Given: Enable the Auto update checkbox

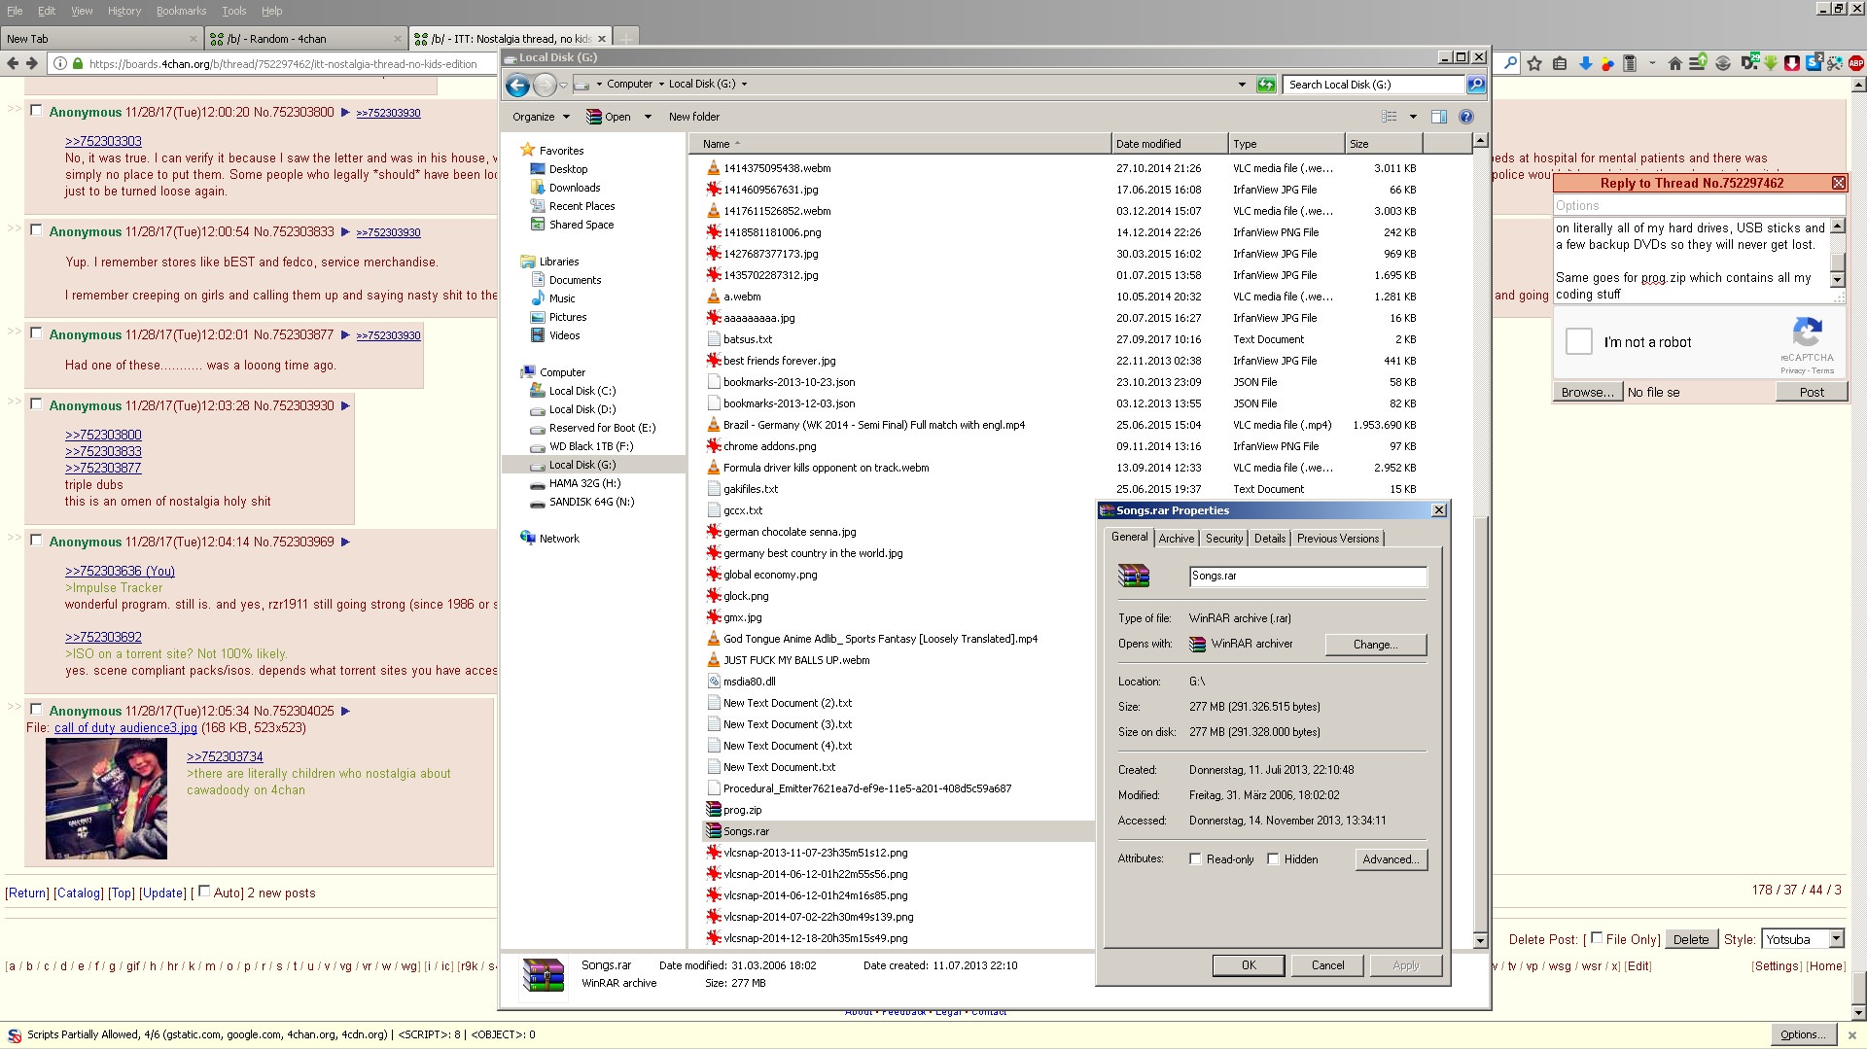Looking at the screenshot, I should 204,892.
